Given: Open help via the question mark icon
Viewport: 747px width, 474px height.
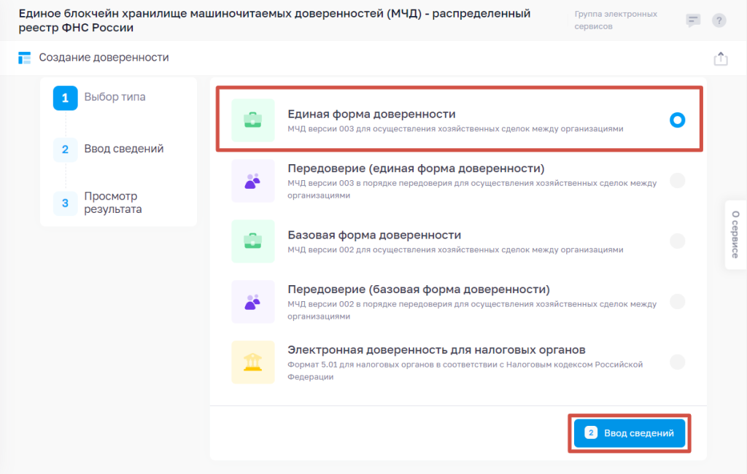Looking at the screenshot, I should (x=719, y=20).
